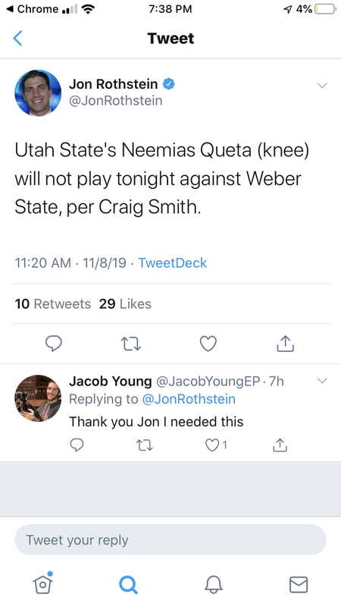Open Jon Rothstein's profile picture
341x607 pixels.
pos(38,93)
